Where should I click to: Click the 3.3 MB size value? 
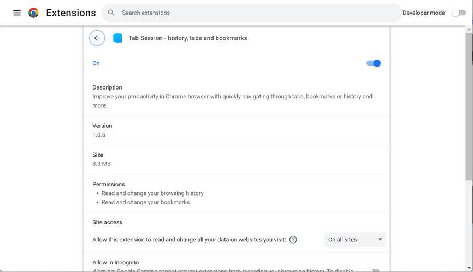pyautogui.click(x=102, y=164)
